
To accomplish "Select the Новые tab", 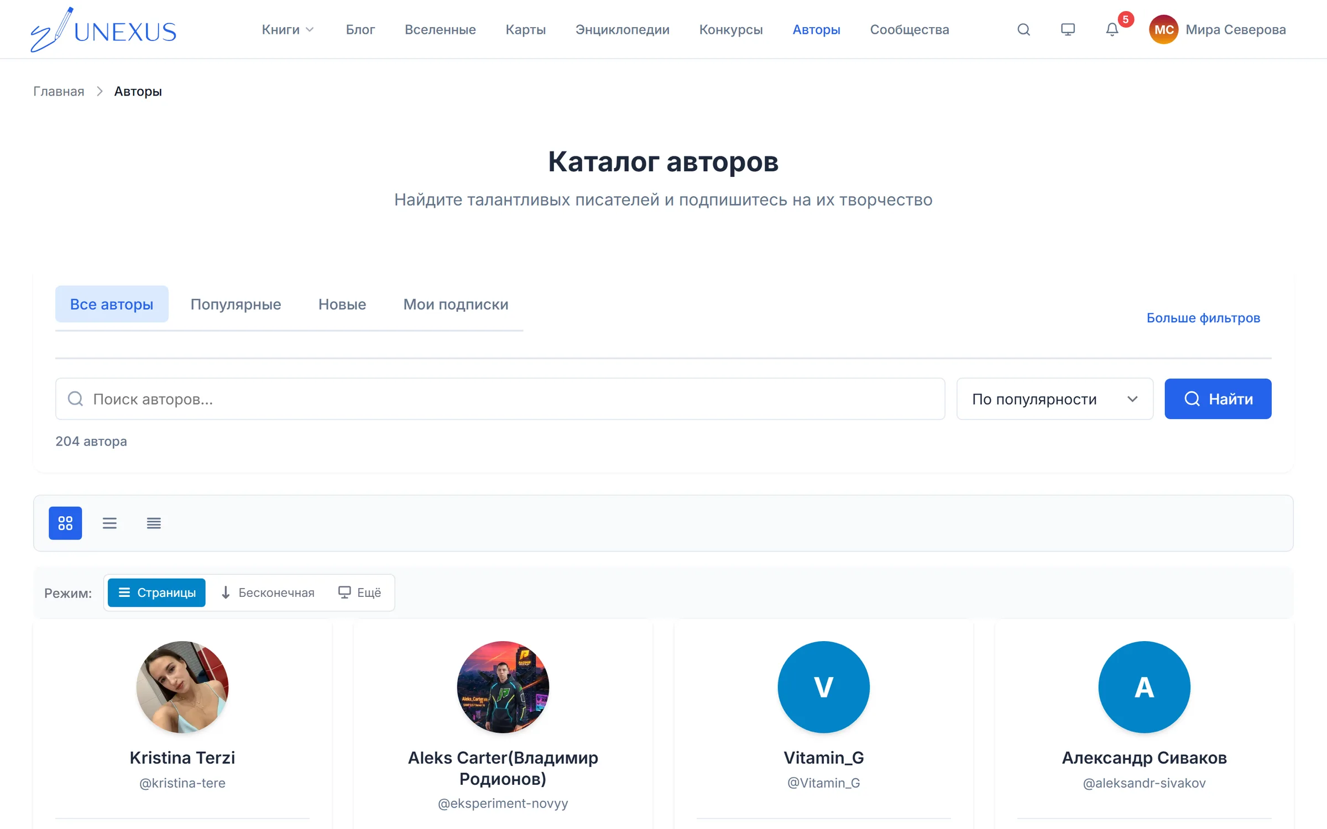I will pos(342,304).
